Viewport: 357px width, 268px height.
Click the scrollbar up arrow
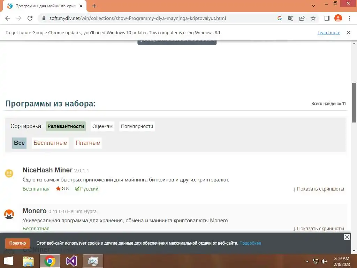(354, 44)
